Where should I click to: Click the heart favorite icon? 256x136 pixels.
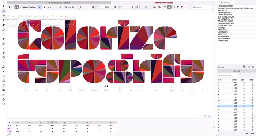tap(115, 7)
